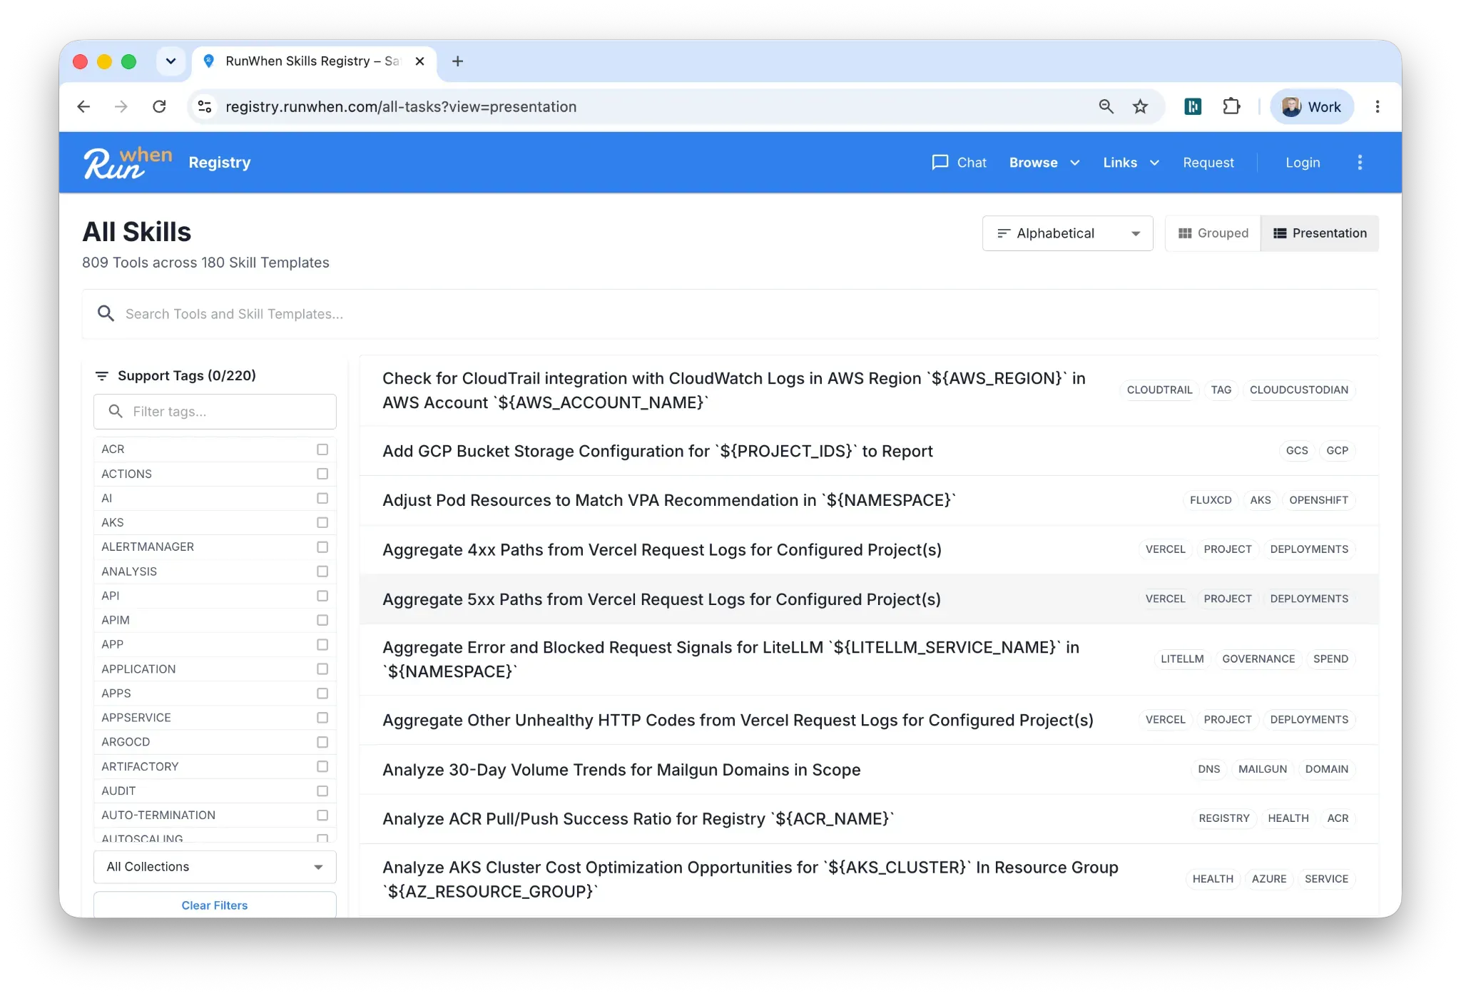Click the browser back arrow

coord(83,106)
